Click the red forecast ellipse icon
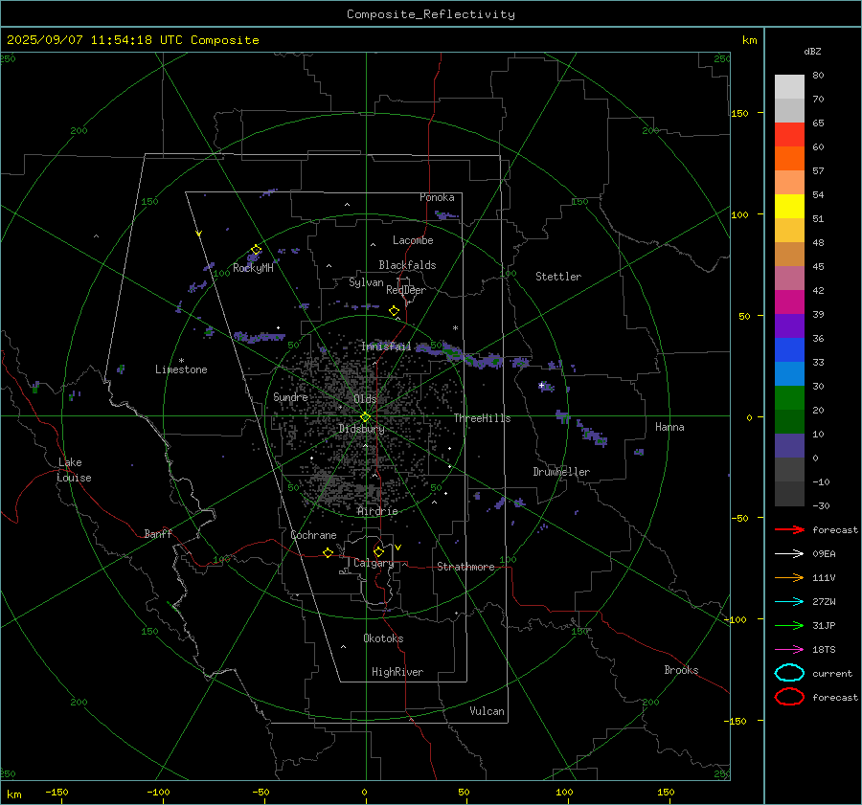 click(789, 697)
